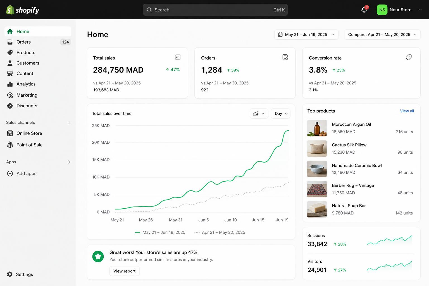Expand the Nour Store account menu

(420, 10)
